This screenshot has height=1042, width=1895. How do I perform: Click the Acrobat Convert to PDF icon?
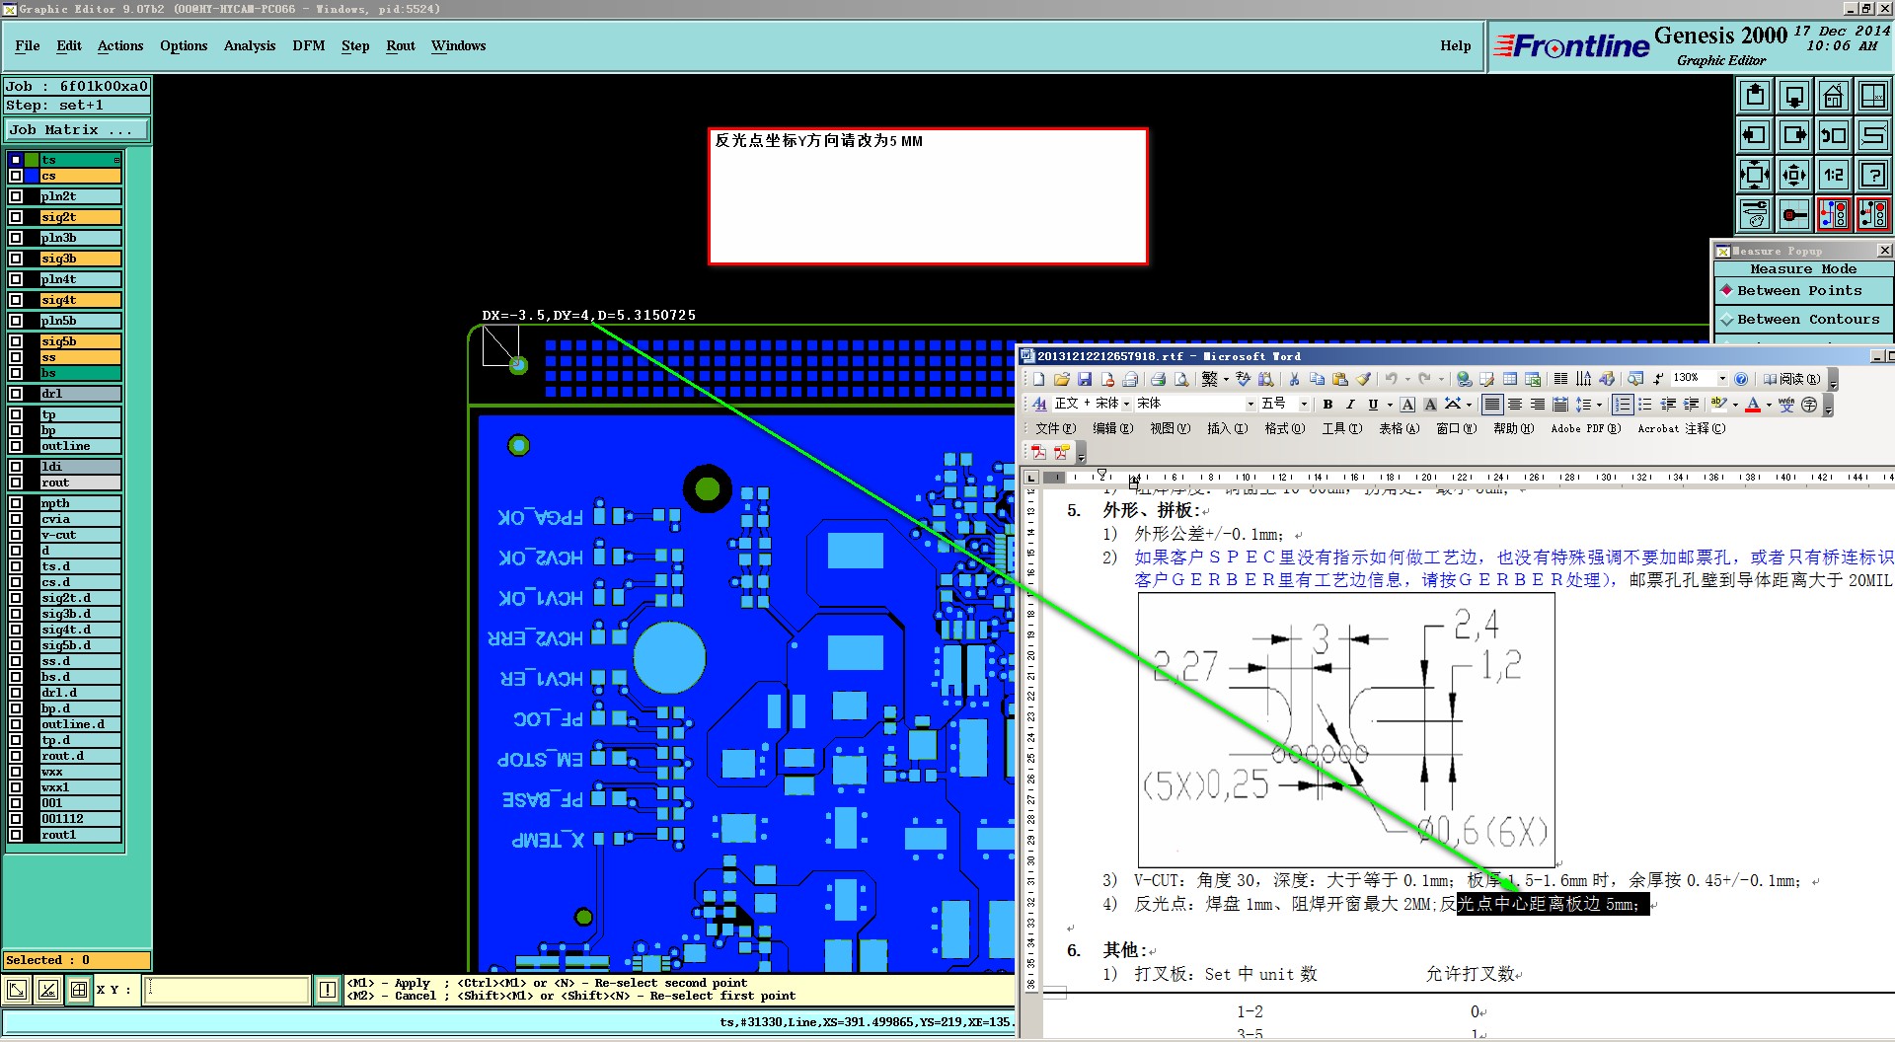1038,452
